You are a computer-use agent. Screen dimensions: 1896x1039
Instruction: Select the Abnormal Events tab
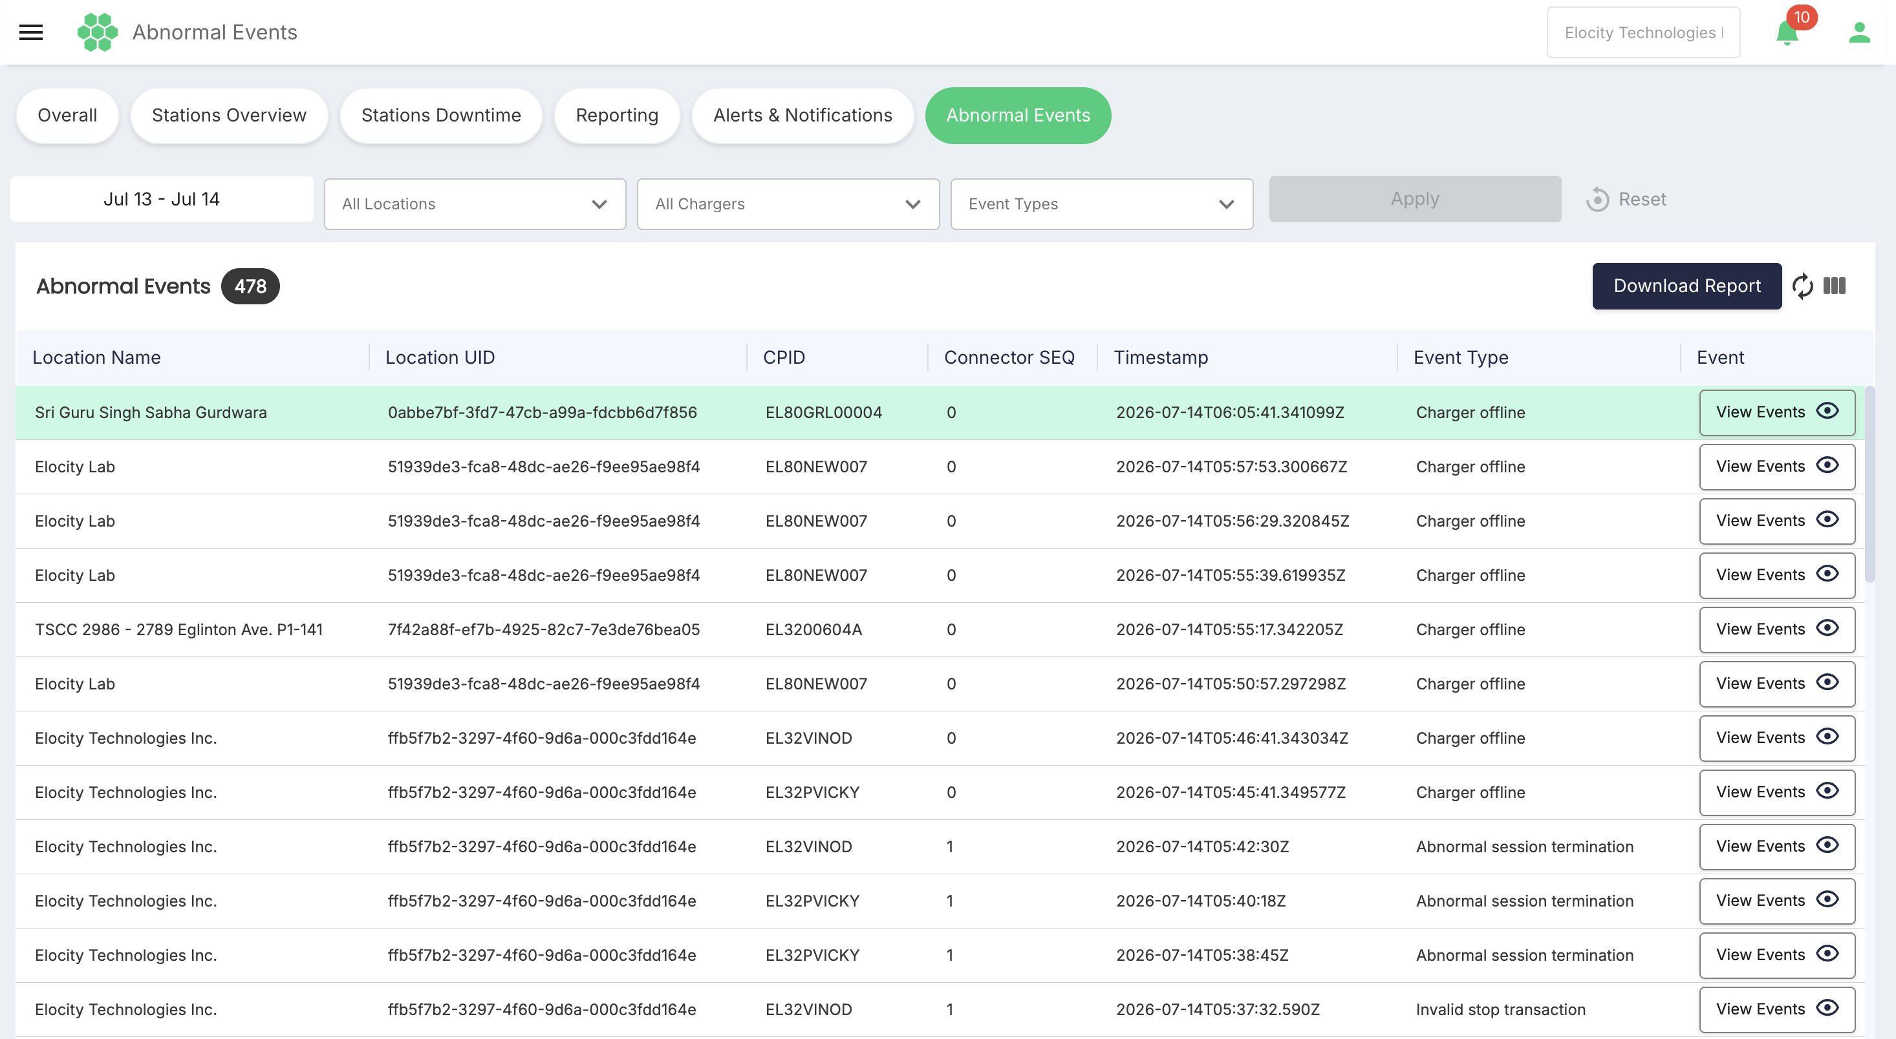[1018, 116]
